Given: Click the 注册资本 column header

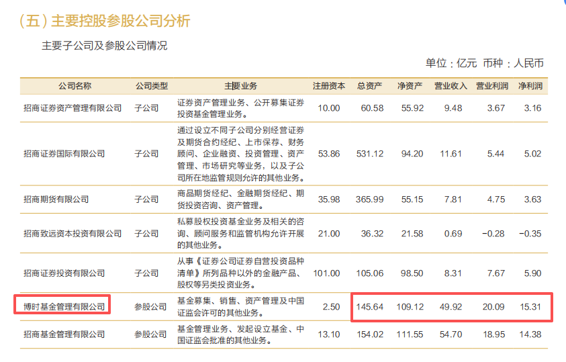Looking at the screenshot, I should coord(329,86).
